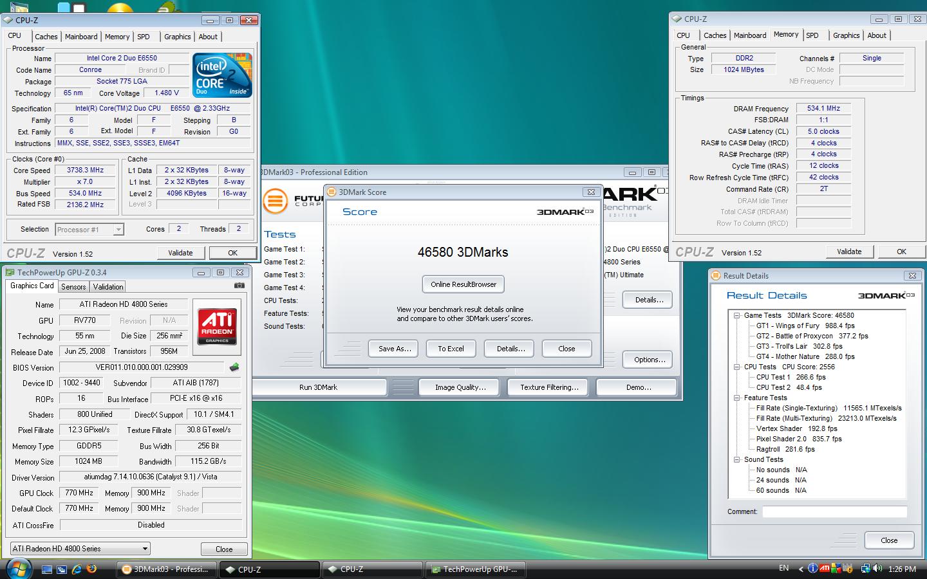Click To Excel button

pos(451,349)
